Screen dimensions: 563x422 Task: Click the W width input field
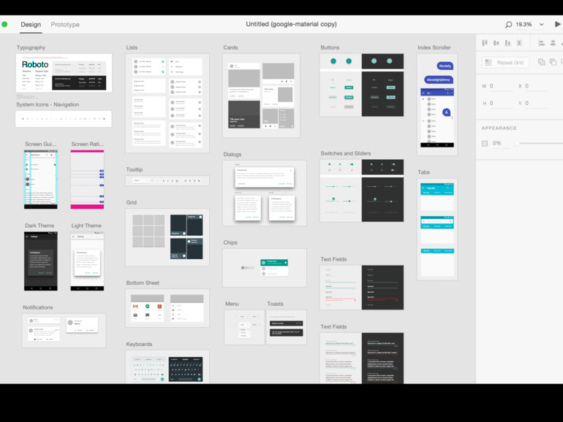501,86
